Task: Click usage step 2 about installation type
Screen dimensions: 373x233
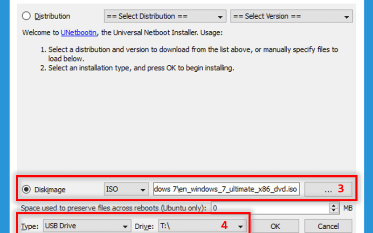Action: tap(137, 68)
